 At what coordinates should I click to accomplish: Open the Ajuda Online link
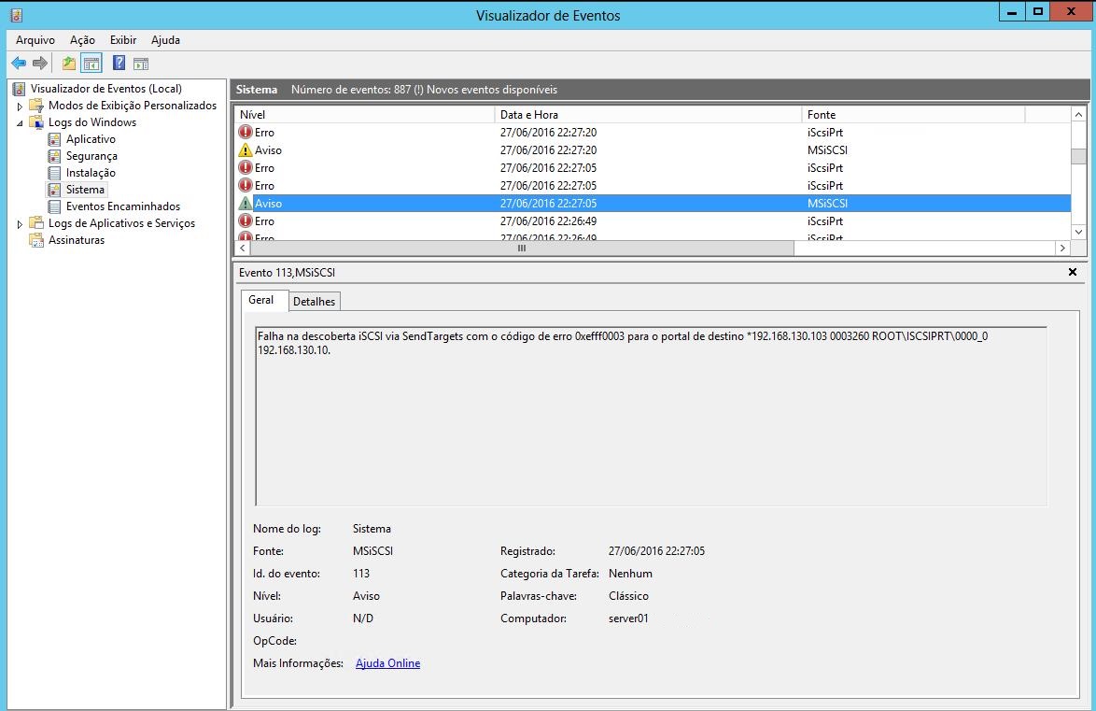(x=388, y=662)
